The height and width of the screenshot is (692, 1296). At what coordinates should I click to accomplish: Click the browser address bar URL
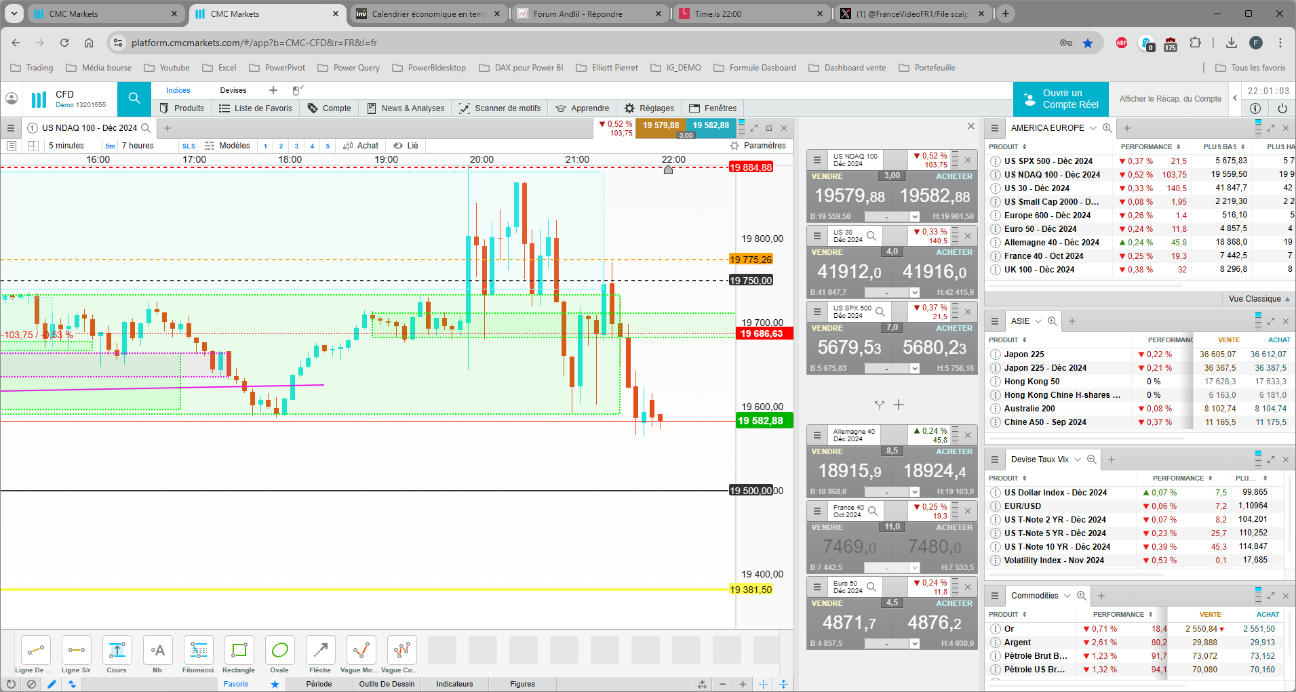254,43
